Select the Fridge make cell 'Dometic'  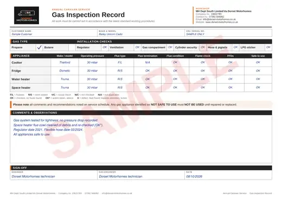[x=65, y=71]
